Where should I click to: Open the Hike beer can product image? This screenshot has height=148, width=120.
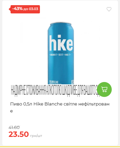(x=61, y=53)
